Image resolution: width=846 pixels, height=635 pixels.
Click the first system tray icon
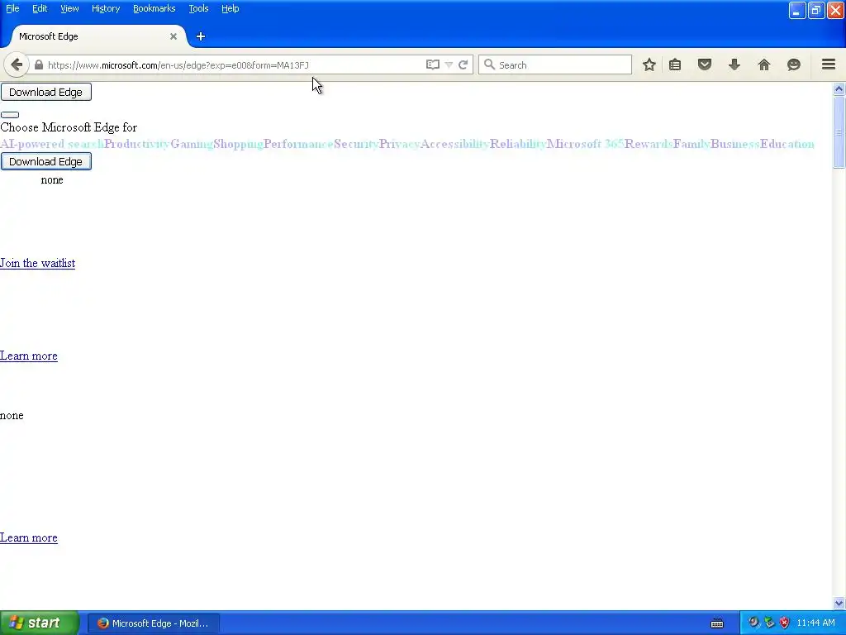tap(753, 623)
